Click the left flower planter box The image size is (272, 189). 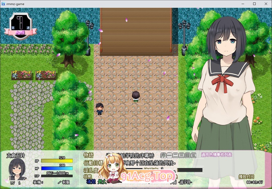22,75
